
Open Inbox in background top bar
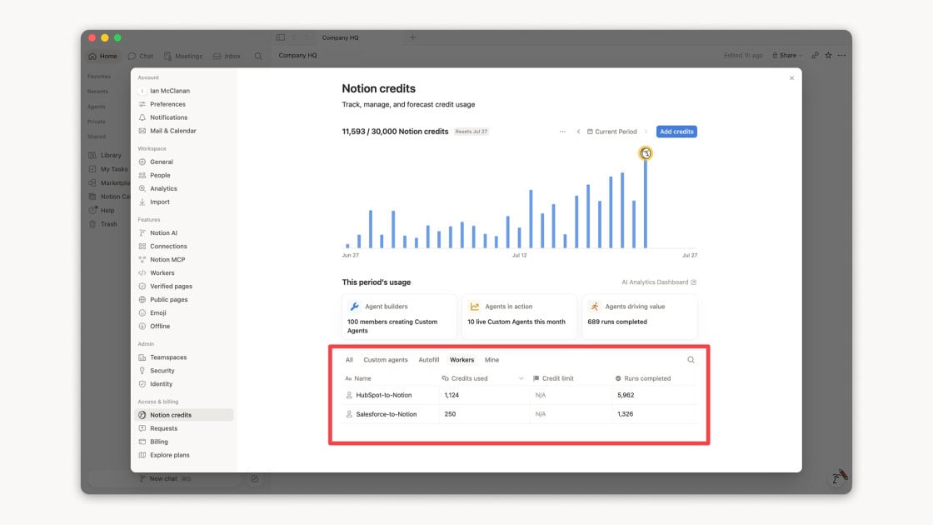[227, 56]
